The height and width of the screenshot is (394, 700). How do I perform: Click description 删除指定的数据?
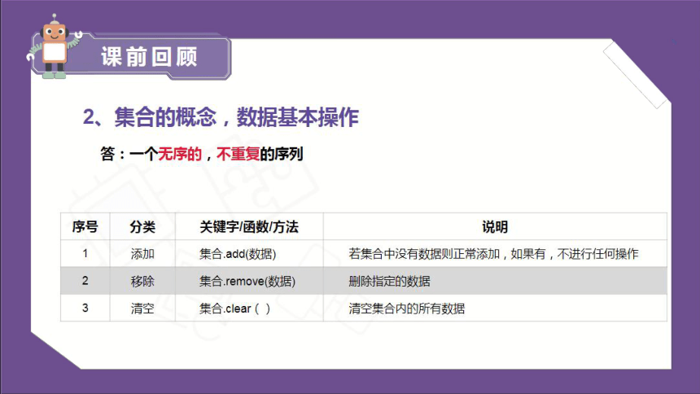click(389, 281)
